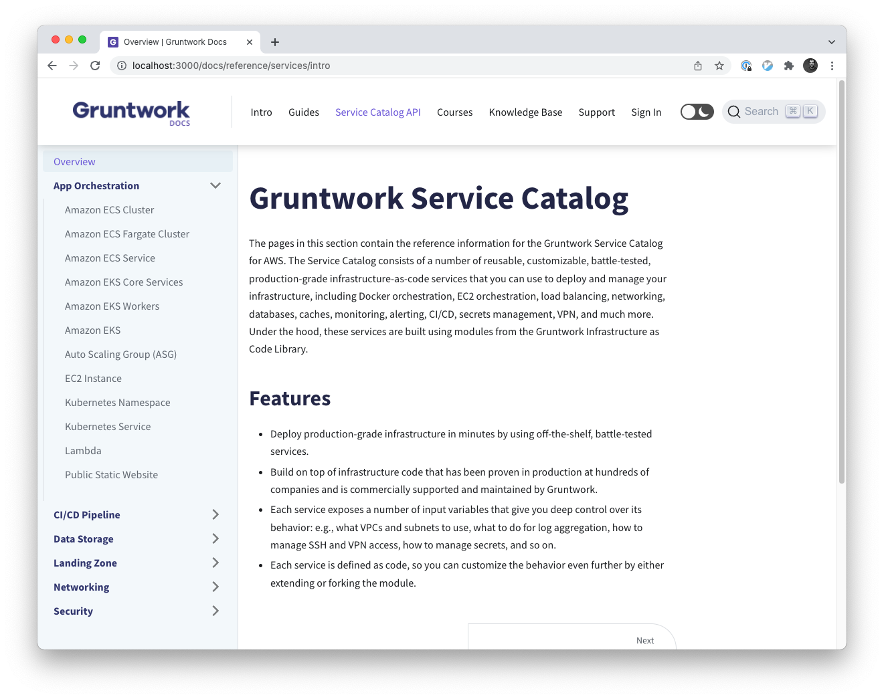The width and height of the screenshot is (884, 699).
Task: Open the extensions puzzle piece icon
Action: point(789,66)
